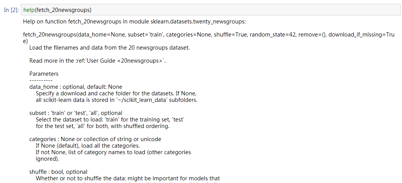402x183 pixels.
Task: Click the 'data_home : optional, default: None' line
Action: [76, 87]
